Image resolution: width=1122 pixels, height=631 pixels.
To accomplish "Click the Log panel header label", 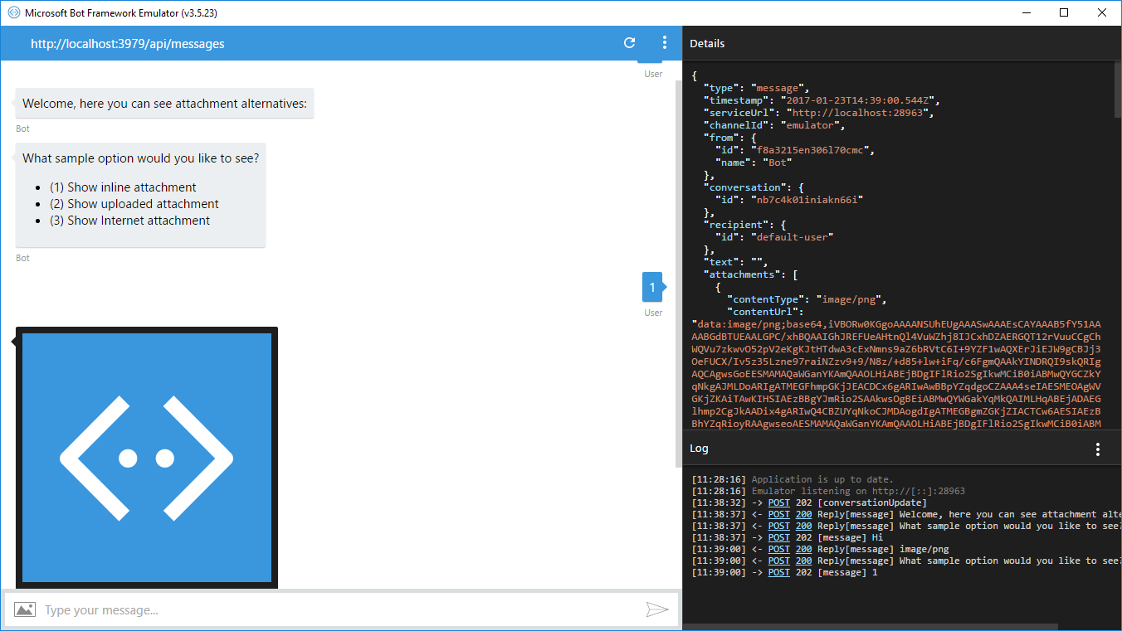I will tap(699, 449).
